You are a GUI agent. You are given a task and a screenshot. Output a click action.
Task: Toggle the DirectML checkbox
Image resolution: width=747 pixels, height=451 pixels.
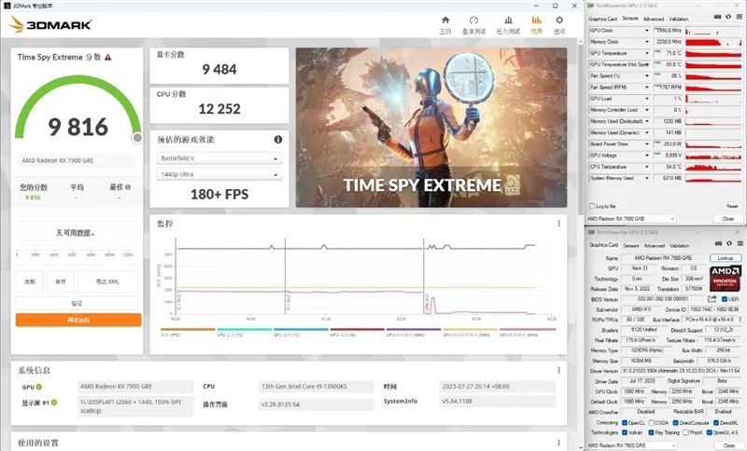(715, 422)
